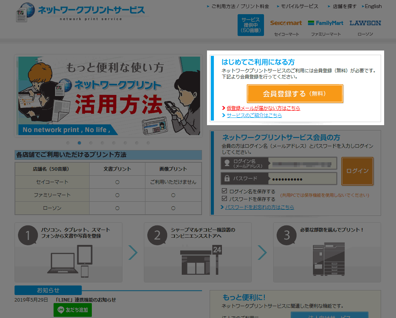This screenshot has height=318, width=396.
Task: Open the モバイルサービス menu item
Action: tap(299, 7)
